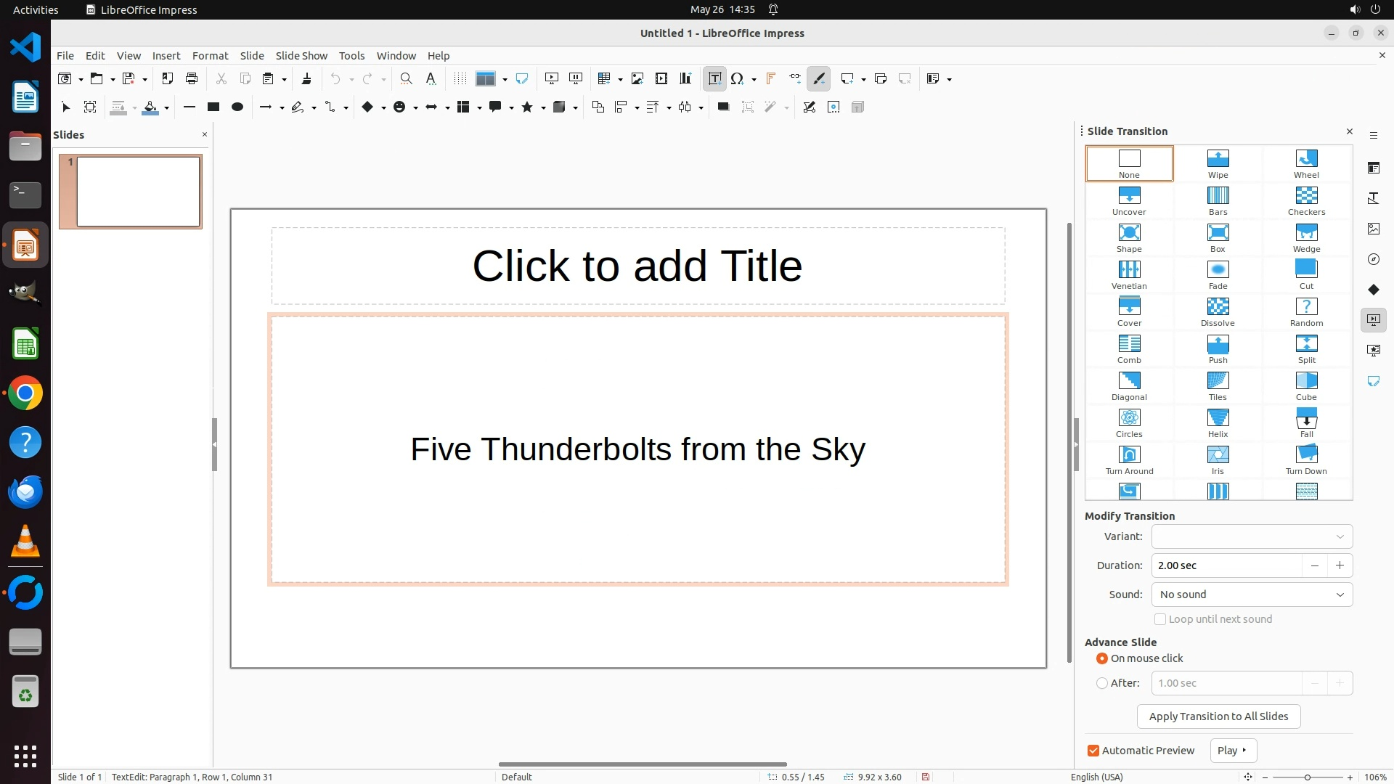Start presentation from first slide

[552, 78]
